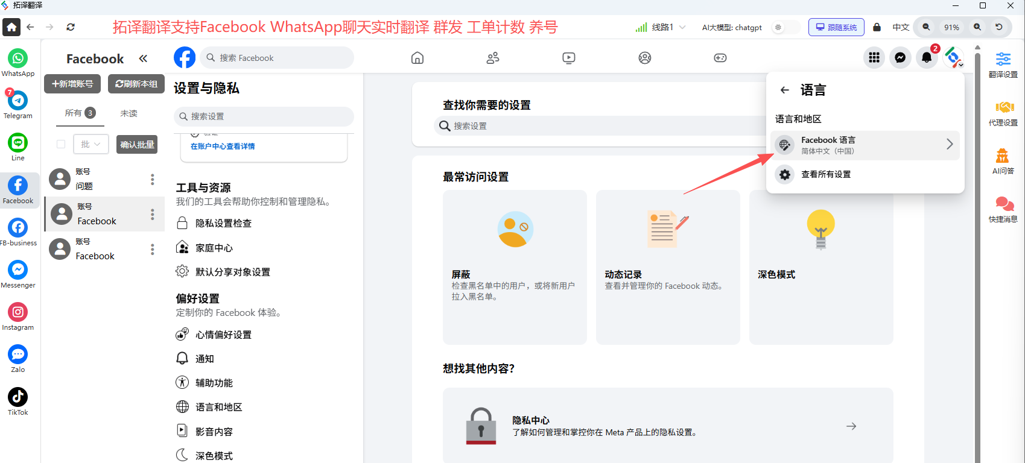1025x463 pixels.
Task: Open the Facebook Friends tab
Action: coord(493,58)
